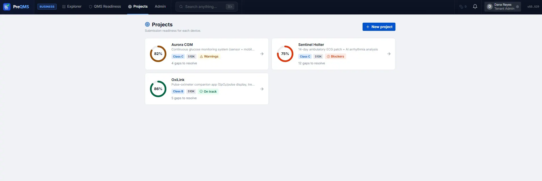The width and height of the screenshot is (542, 181).
Task: Create a New project
Action: (x=379, y=27)
